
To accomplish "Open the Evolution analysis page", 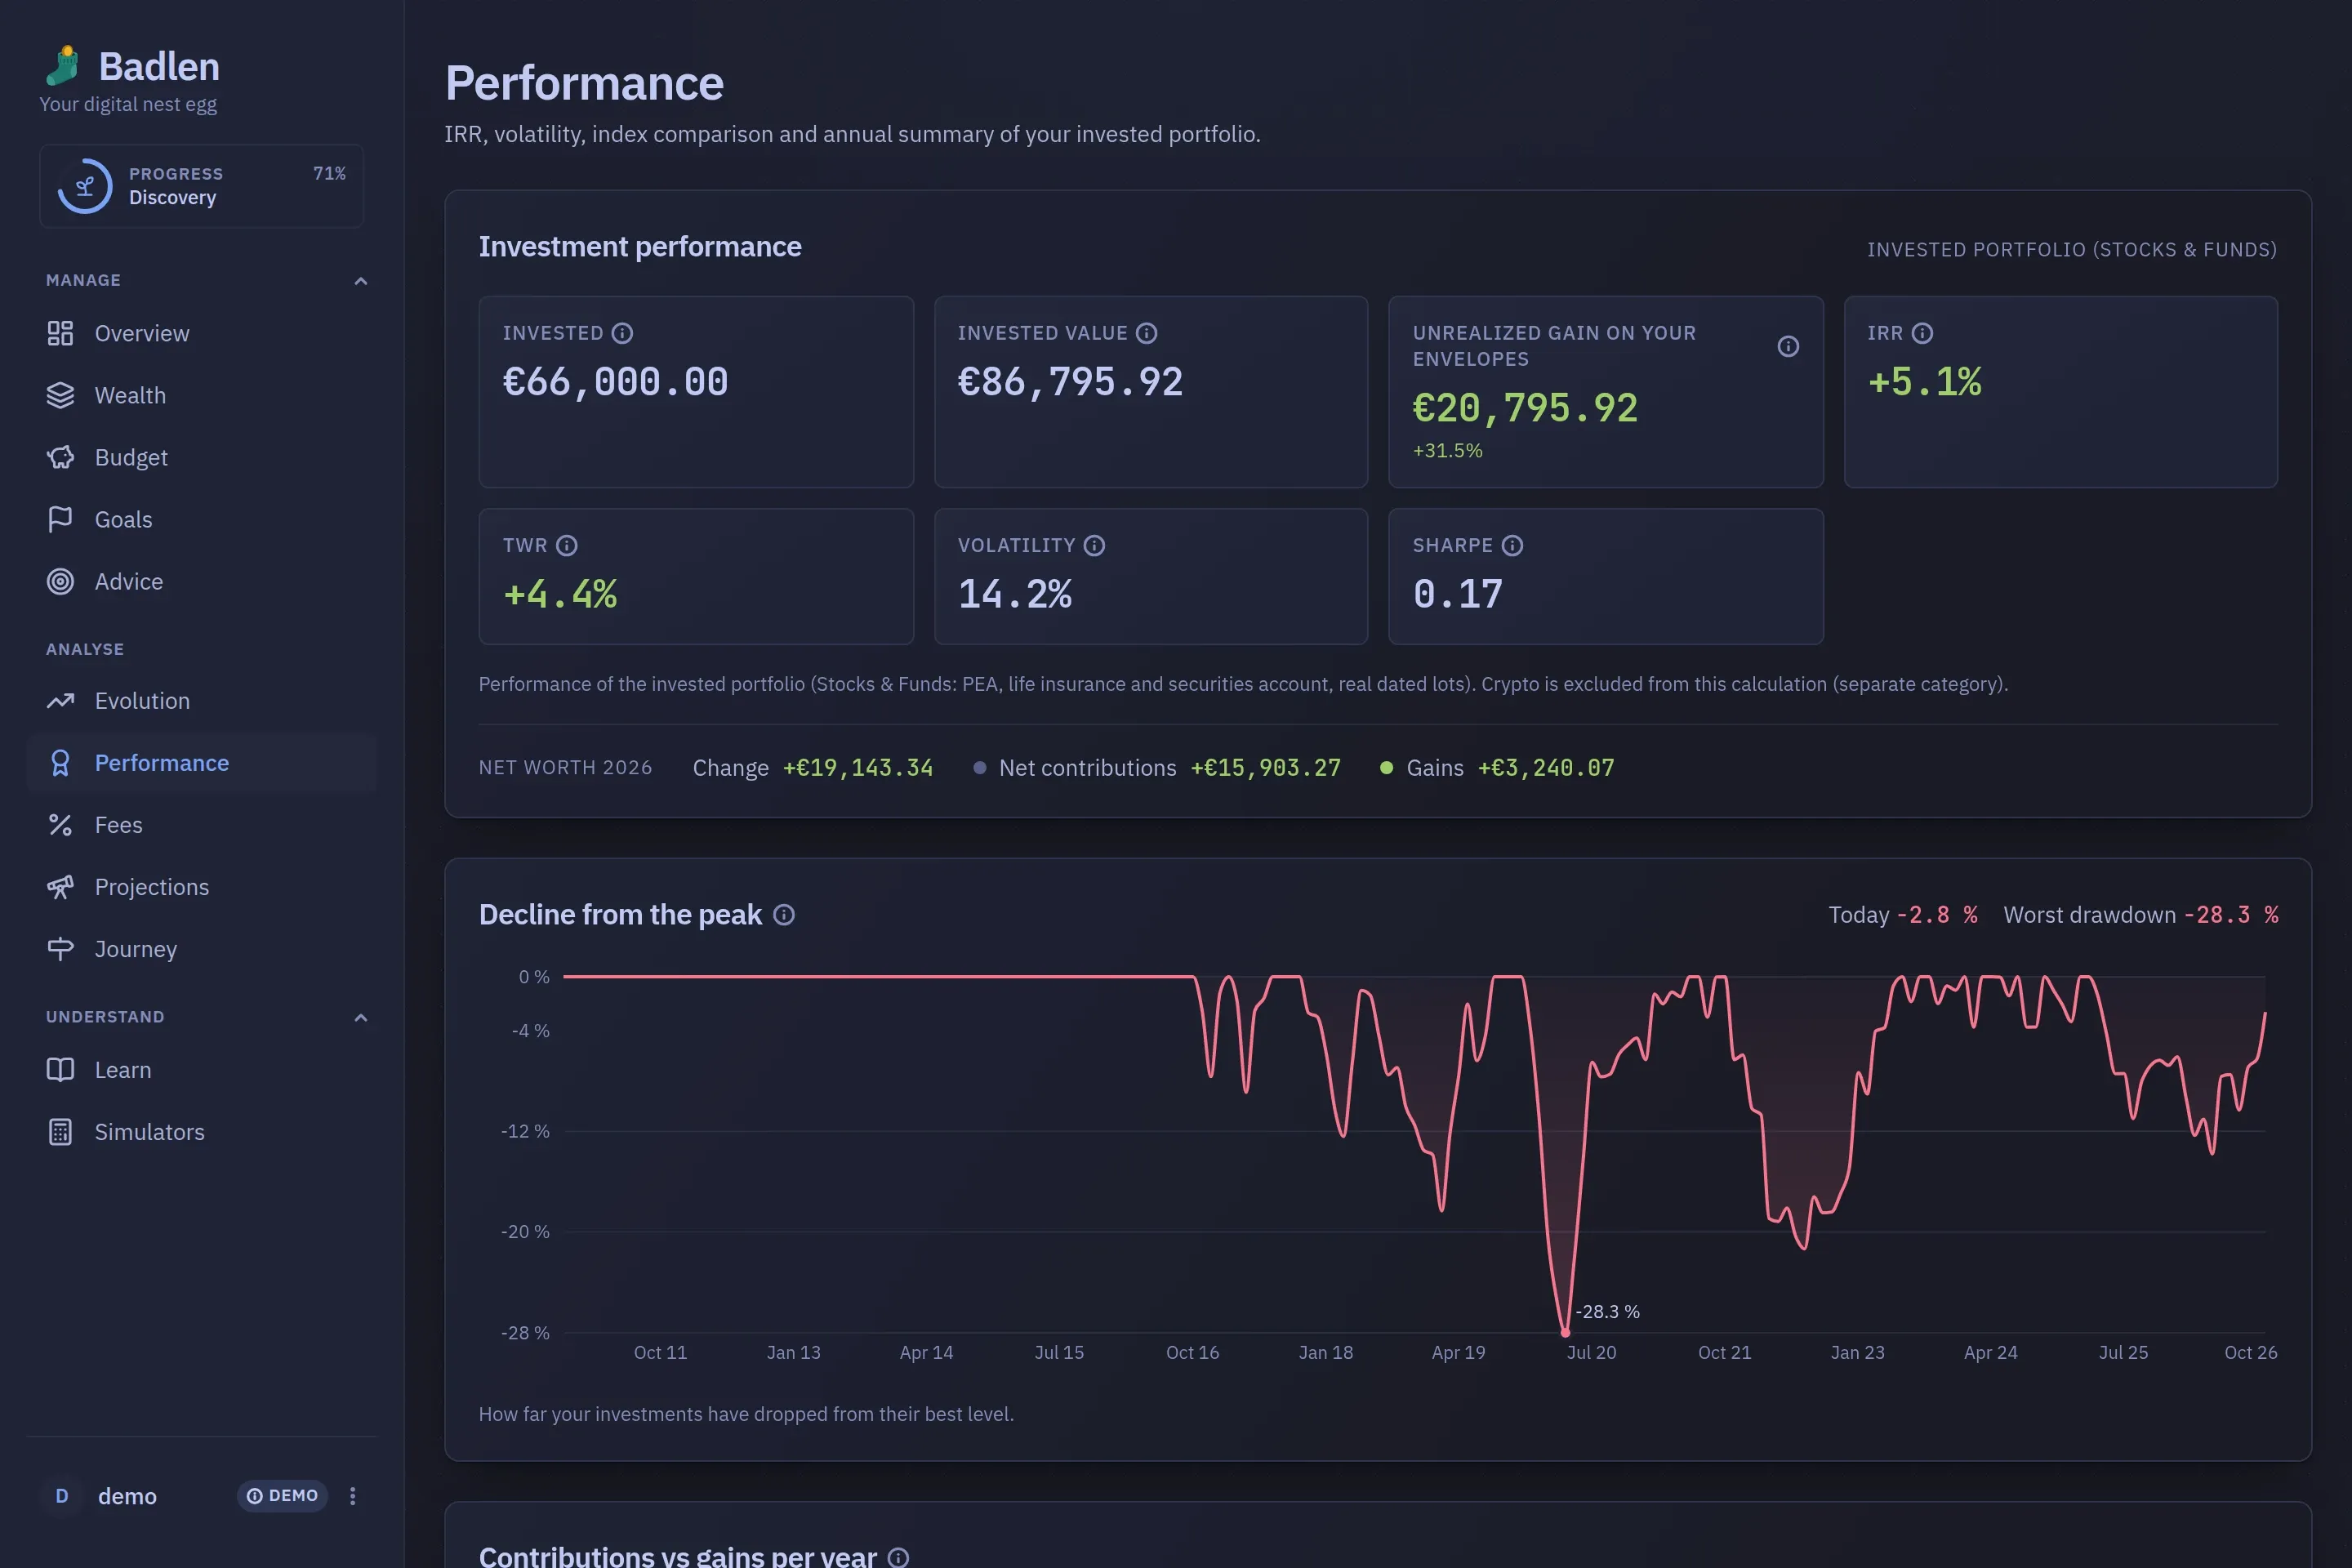I will [x=202, y=701].
